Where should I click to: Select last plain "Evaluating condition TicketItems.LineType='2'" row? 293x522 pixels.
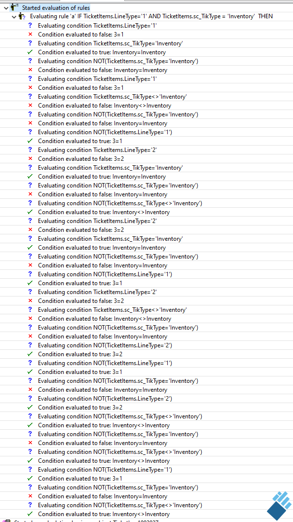point(97,292)
